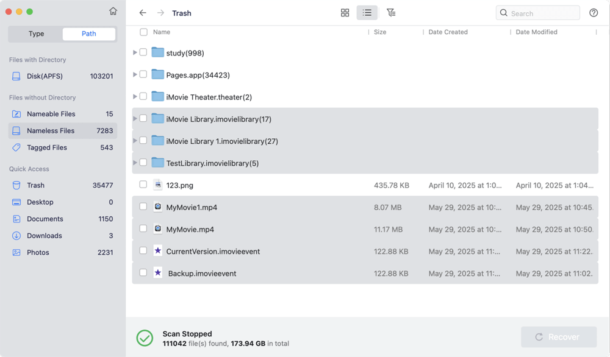Screen dimensions: 610x357
Task: Expand the Pages.app(34423) folder
Action: point(135,74)
